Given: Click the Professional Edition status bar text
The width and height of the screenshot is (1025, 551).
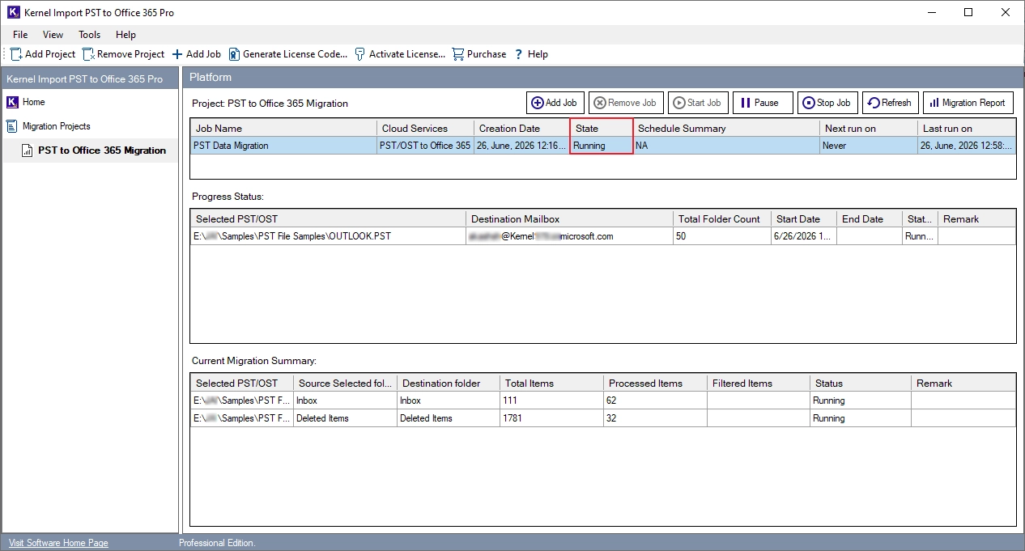Looking at the screenshot, I should pyautogui.click(x=217, y=543).
